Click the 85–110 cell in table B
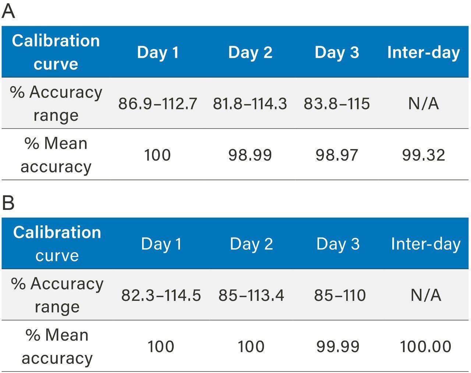Screen dimensions: 471x373 (340, 295)
